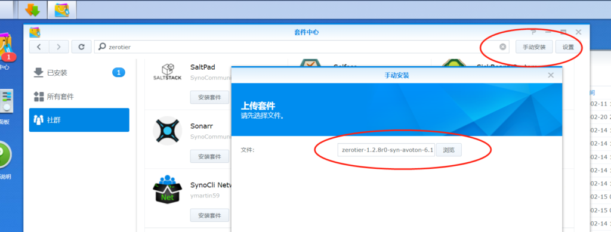The image size is (611, 232).
Task: Open the SaltPad SaltStack logo
Action: 167,72
